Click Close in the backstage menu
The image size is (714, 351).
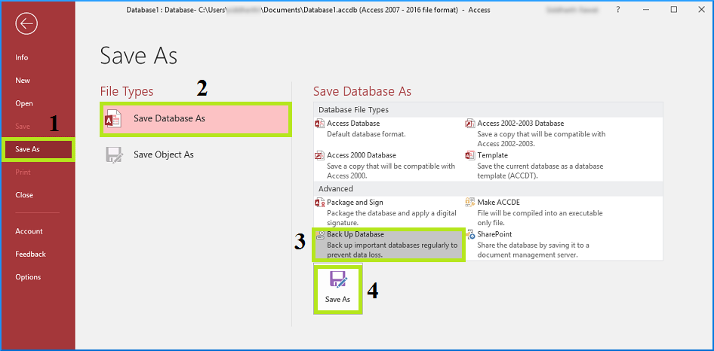24,194
